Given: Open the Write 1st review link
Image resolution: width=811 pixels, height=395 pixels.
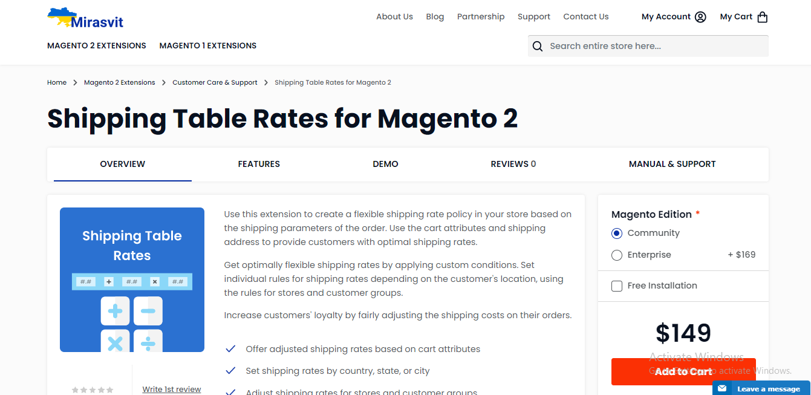Looking at the screenshot, I should [171, 389].
